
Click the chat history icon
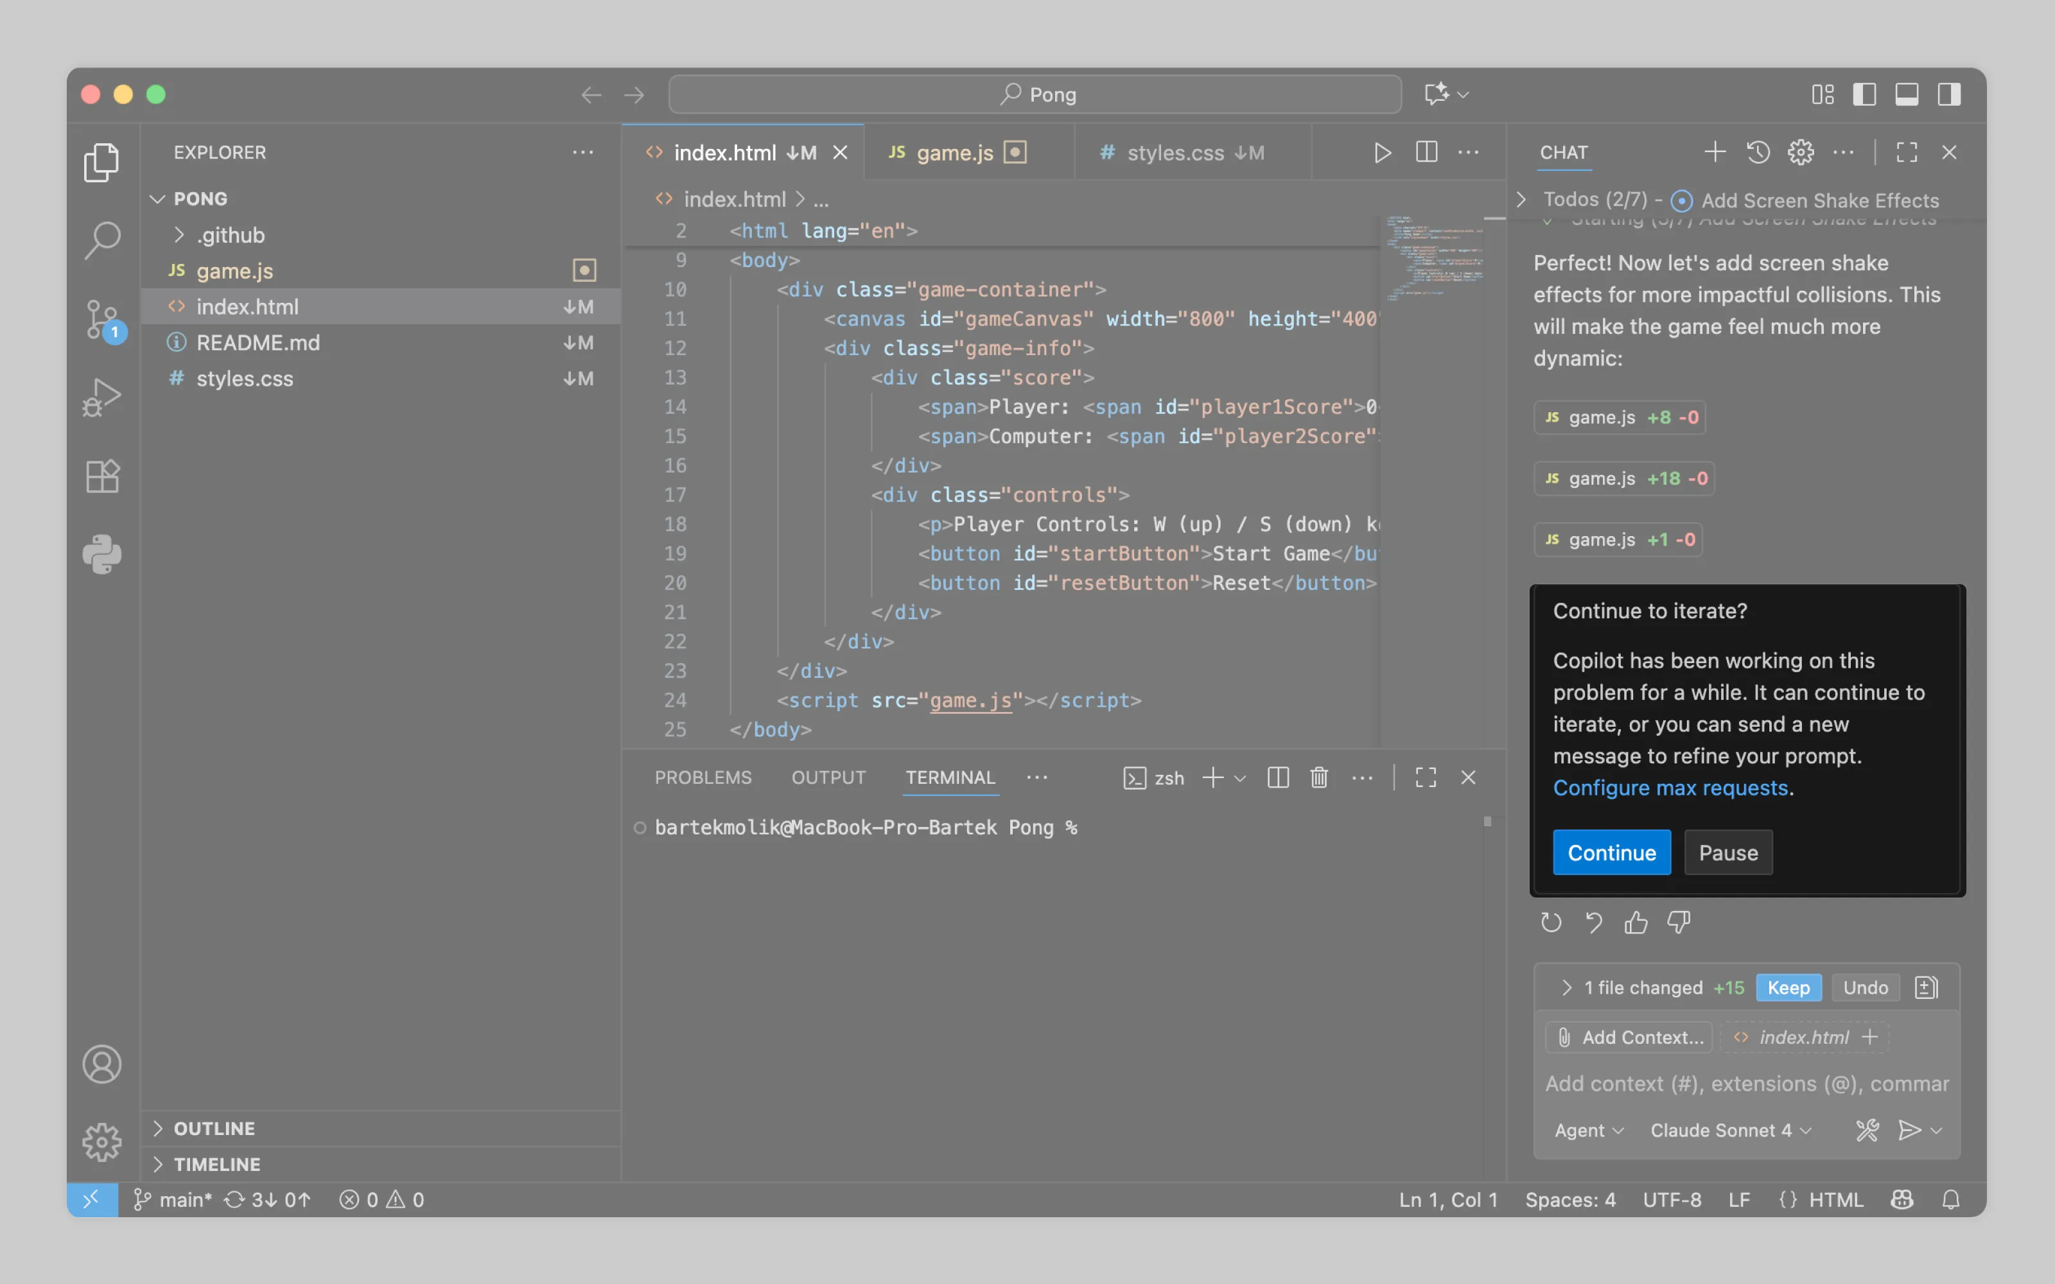click(1758, 152)
